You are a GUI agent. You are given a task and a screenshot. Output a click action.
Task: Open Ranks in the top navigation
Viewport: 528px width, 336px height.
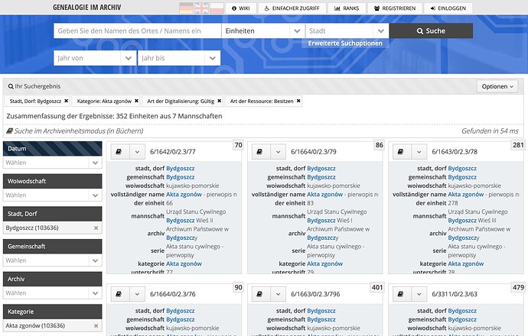[x=348, y=8]
